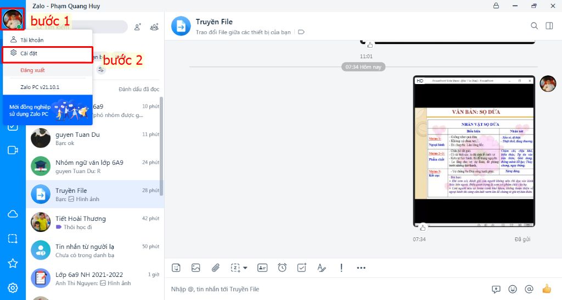
Task: Send a contact card icon
Action: pos(262,268)
